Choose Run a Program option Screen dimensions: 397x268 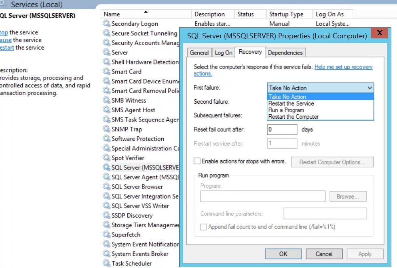[x=320, y=110]
